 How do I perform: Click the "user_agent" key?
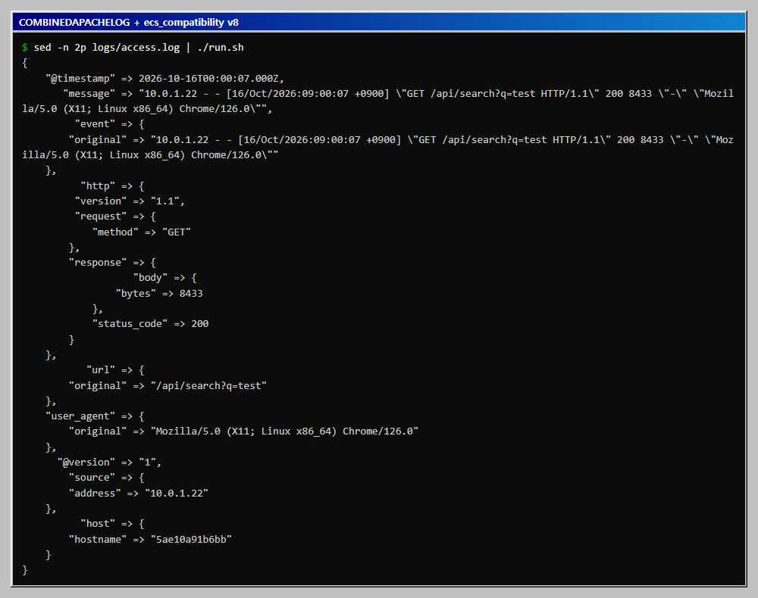pos(80,416)
